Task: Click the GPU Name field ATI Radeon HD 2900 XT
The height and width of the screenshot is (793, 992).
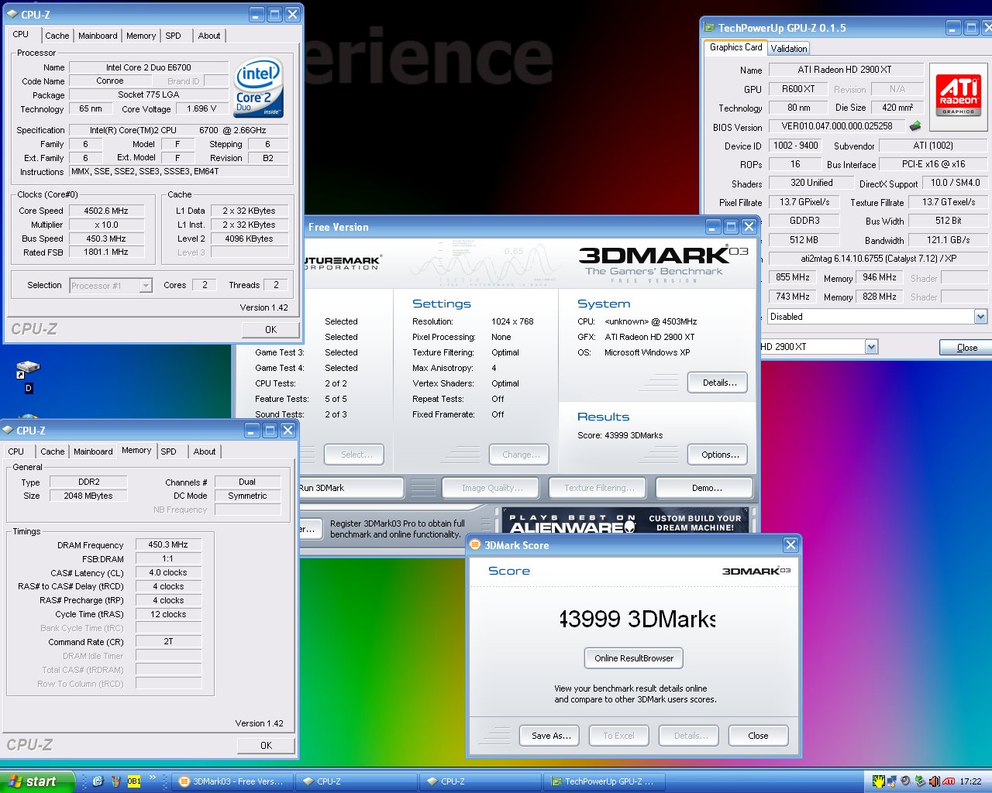Action: point(845,70)
